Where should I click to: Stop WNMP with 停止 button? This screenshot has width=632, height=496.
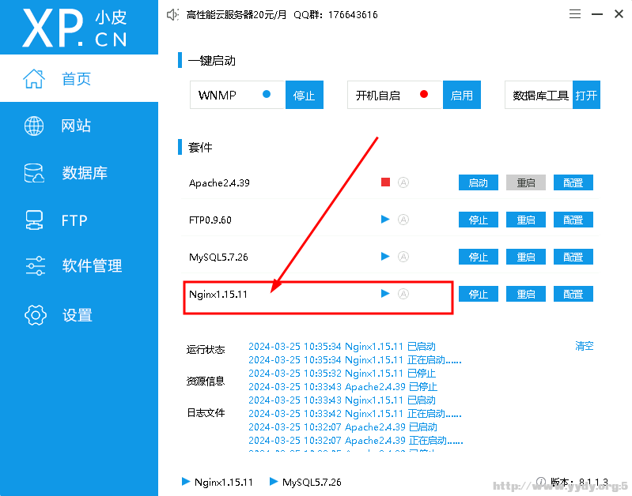pyautogui.click(x=305, y=95)
